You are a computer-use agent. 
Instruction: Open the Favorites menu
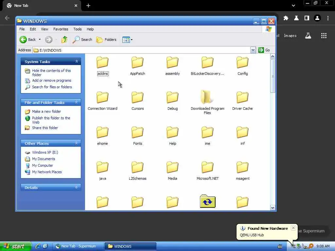(61, 29)
